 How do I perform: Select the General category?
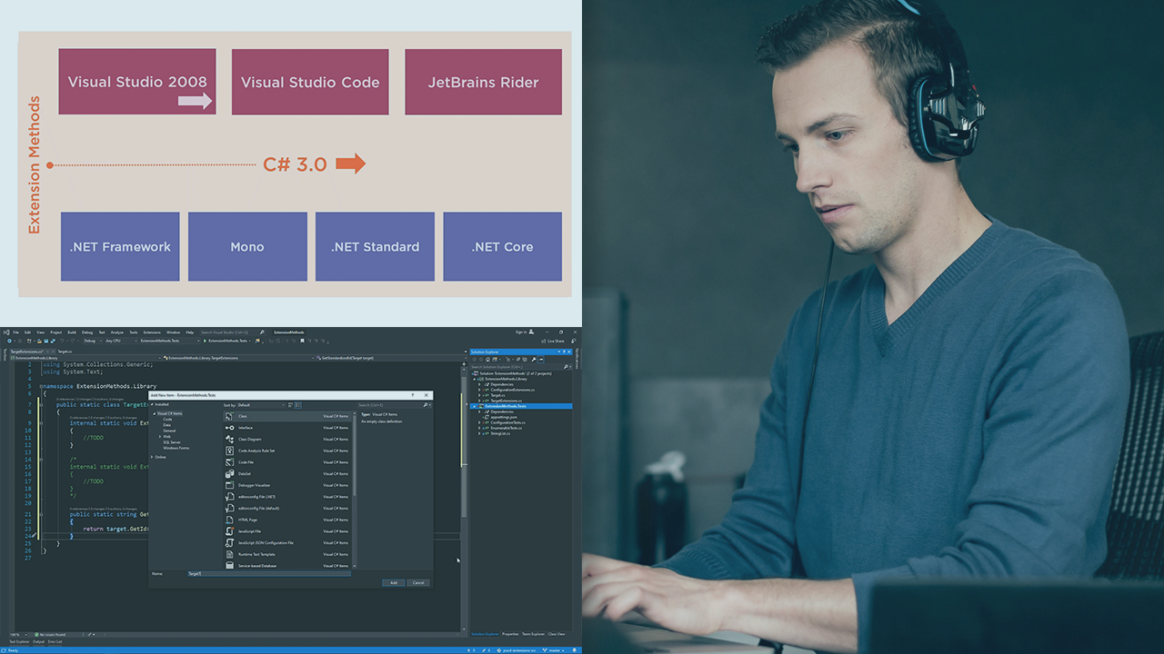coord(169,431)
